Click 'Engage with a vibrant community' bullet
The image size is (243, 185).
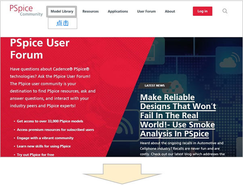[x=45, y=138]
